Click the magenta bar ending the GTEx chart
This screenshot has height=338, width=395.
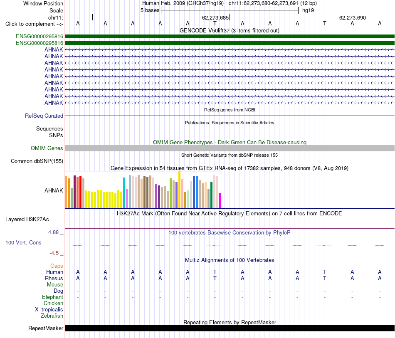[220, 200]
